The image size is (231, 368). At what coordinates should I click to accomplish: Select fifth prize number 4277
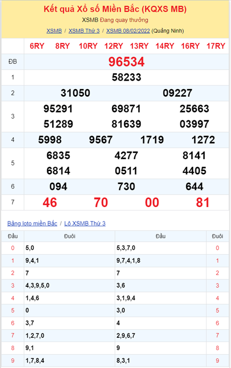point(126,156)
